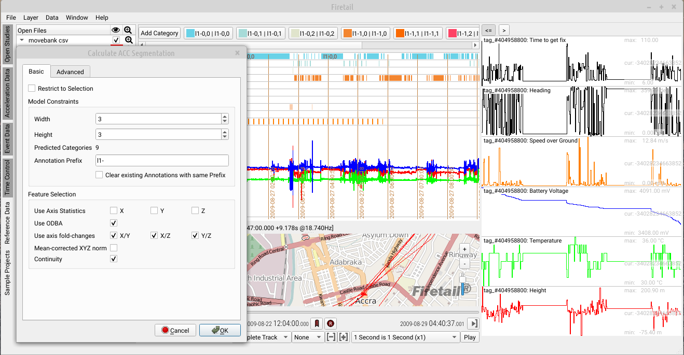Enable Y axis statistics checkbox
The height and width of the screenshot is (355, 684).
click(x=154, y=210)
